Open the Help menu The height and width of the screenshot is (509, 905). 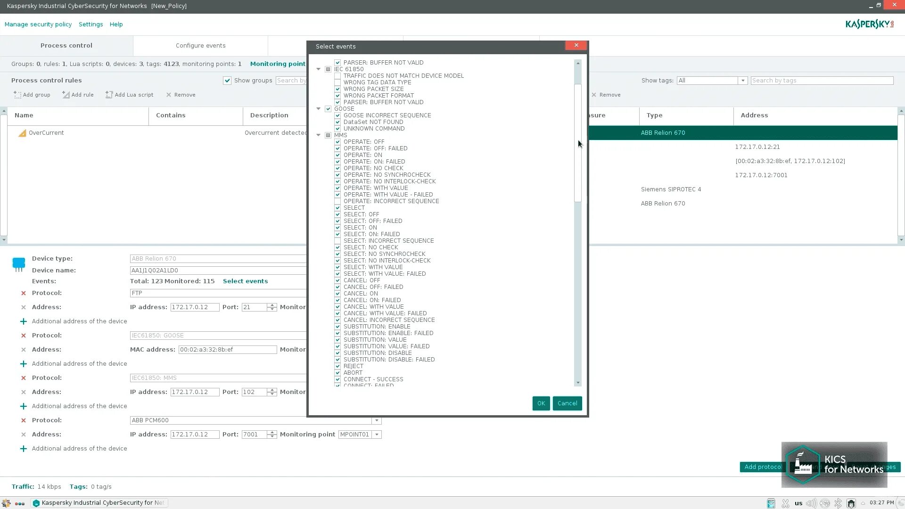pyautogui.click(x=116, y=25)
